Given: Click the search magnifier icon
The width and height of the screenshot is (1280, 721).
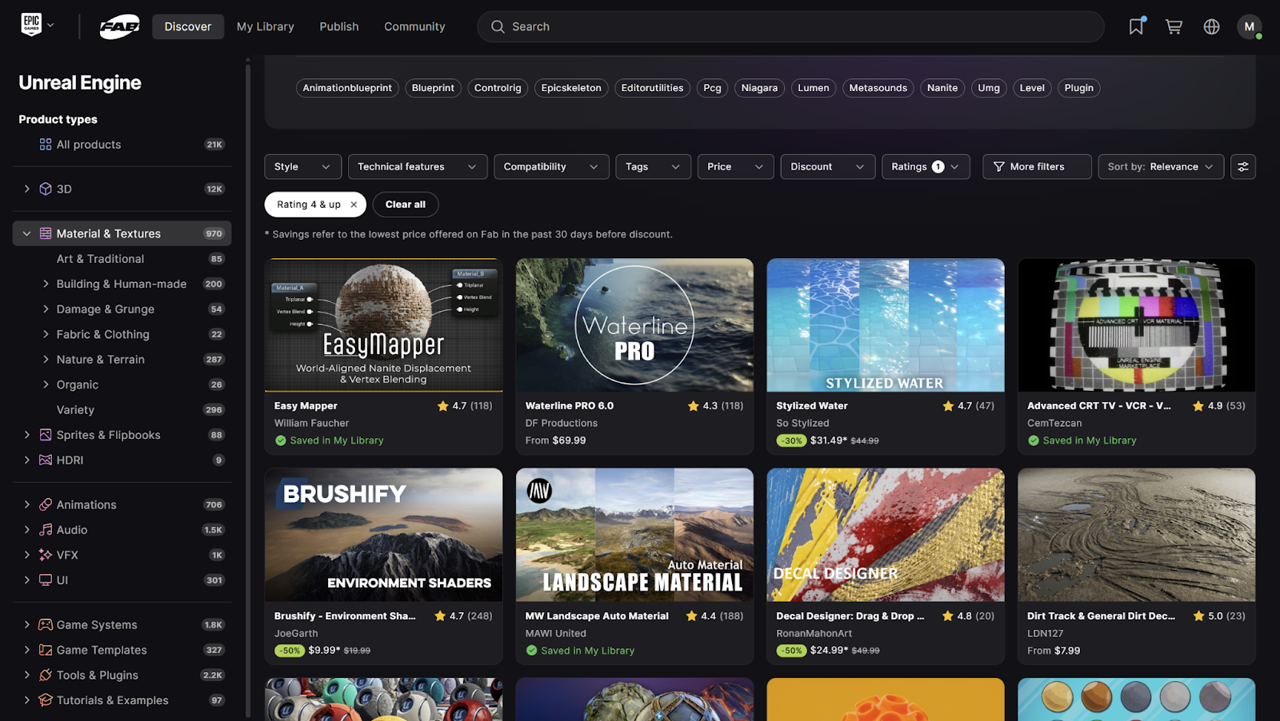Looking at the screenshot, I should click(x=498, y=26).
